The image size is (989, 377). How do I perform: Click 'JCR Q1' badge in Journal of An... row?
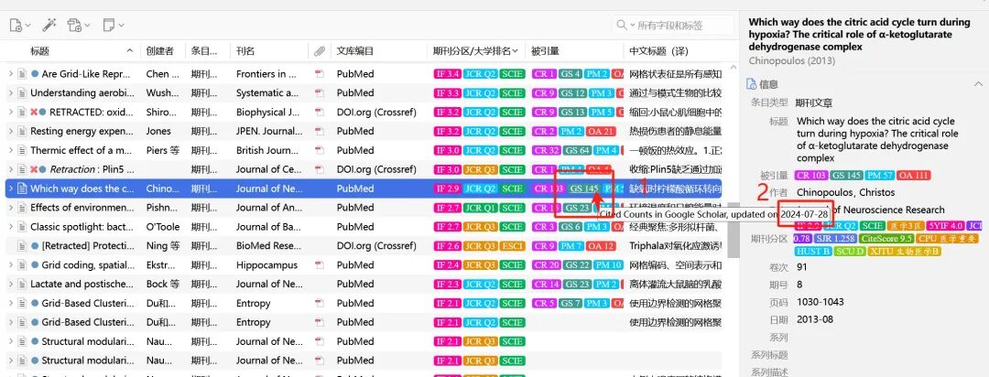click(x=480, y=208)
